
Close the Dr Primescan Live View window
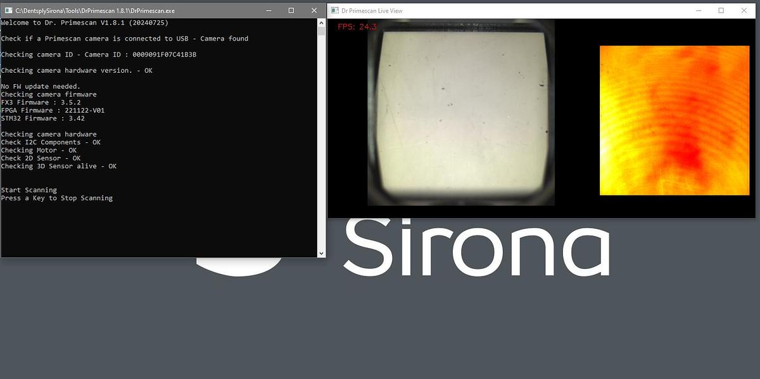tap(744, 11)
